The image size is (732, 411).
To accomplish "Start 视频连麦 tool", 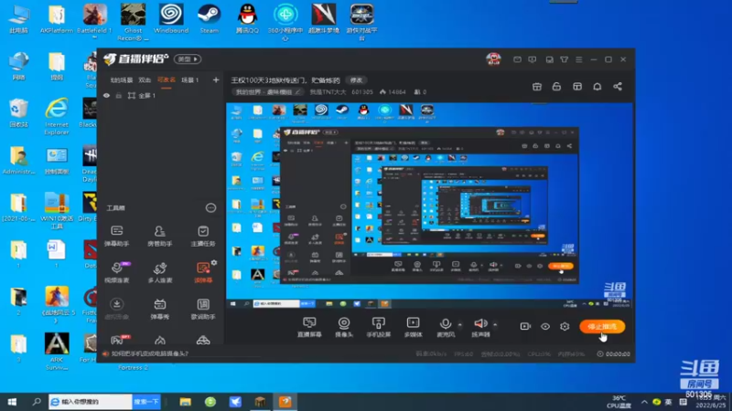I will (117, 272).
